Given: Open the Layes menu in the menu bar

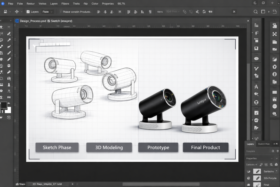Looking at the screenshot, I should pos(54,4).
